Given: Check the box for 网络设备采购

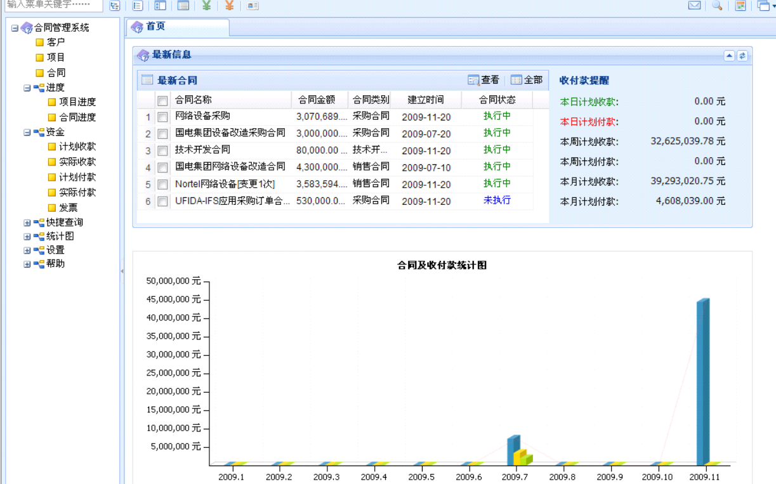Looking at the screenshot, I should (x=162, y=117).
